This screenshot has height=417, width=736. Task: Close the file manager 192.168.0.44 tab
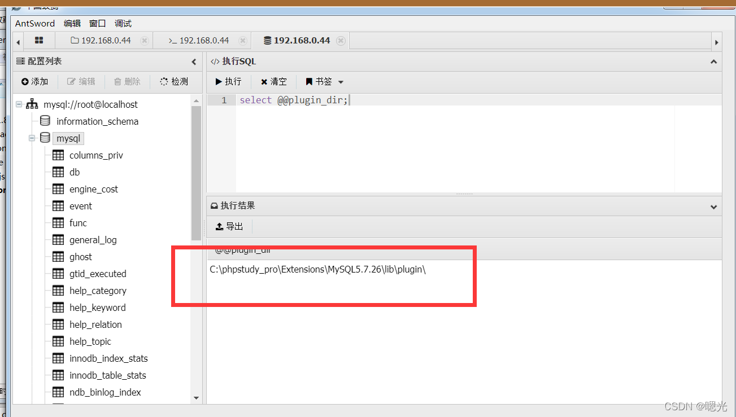coord(145,41)
